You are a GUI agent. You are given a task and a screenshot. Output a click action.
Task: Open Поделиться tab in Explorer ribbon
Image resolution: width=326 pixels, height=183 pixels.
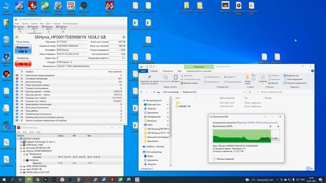(168, 71)
